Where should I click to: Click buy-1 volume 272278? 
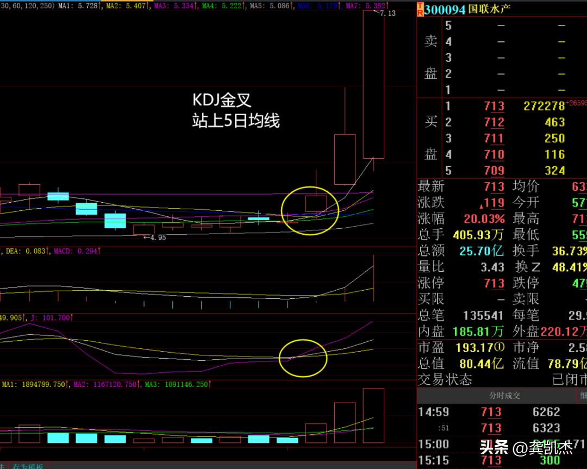(x=544, y=106)
